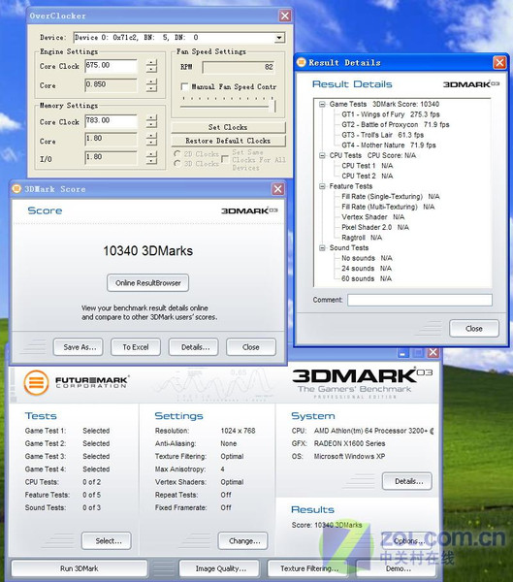
Task: Click Restore Default Clocks button
Action: tap(228, 141)
